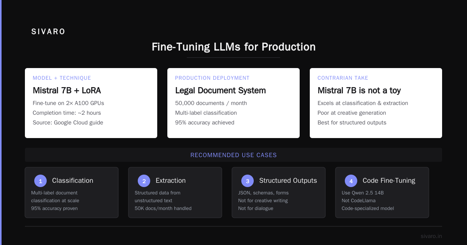Select the title Fine-Tuning LLMs for Production
The width and height of the screenshot is (467, 245).
coord(233,47)
